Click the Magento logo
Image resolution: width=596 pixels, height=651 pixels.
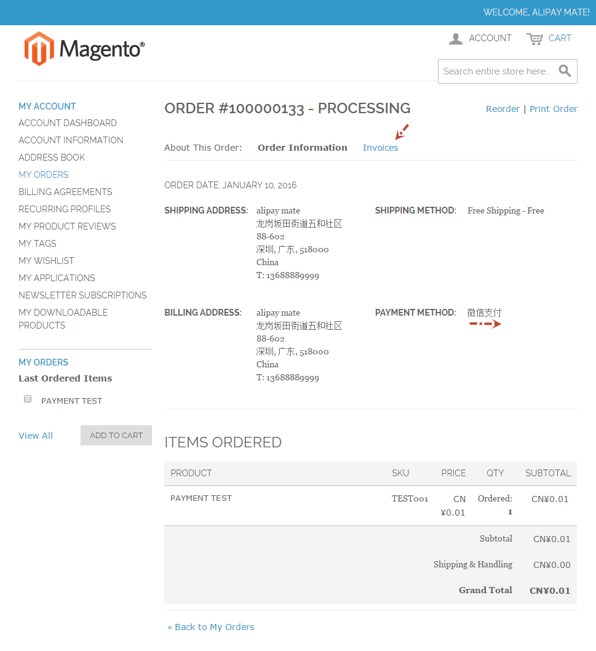[x=84, y=49]
